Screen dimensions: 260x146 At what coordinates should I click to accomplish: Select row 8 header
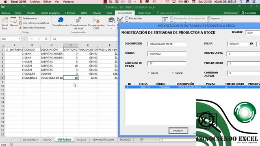(2, 78)
